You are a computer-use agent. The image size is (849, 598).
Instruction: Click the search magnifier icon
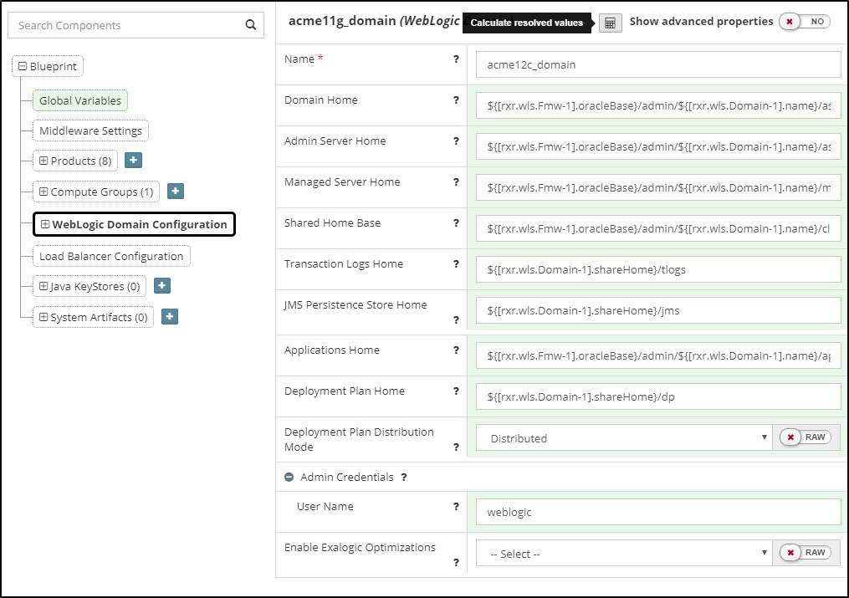pyautogui.click(x=250, y=25)
